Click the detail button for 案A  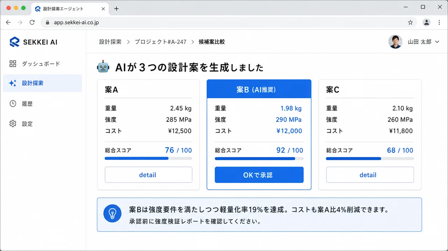(148, 175)
